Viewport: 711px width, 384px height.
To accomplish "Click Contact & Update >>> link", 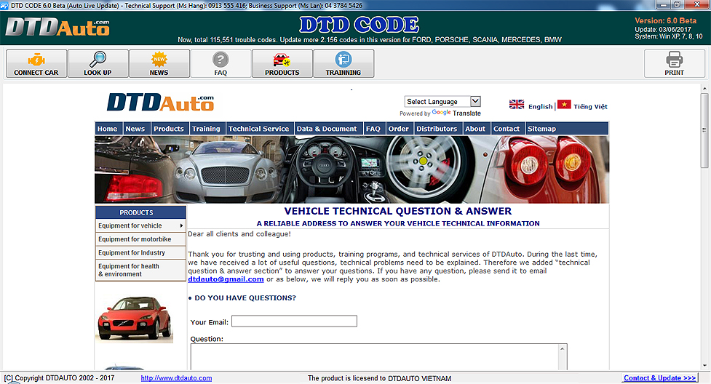I will click(660, 378).
